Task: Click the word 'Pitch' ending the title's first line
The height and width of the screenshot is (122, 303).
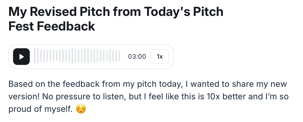Action: click(x=208, y=12)
